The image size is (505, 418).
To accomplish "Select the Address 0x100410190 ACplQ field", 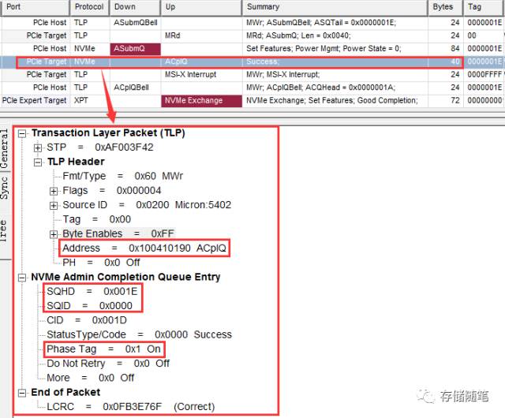I will [144, 248].
